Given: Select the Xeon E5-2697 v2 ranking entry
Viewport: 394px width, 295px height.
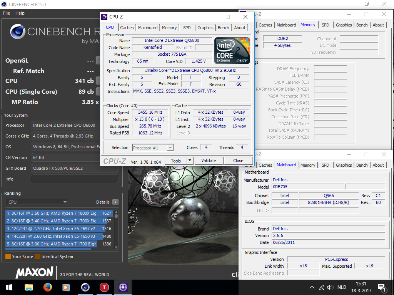Looking at the screenshot, I should 59,229.
